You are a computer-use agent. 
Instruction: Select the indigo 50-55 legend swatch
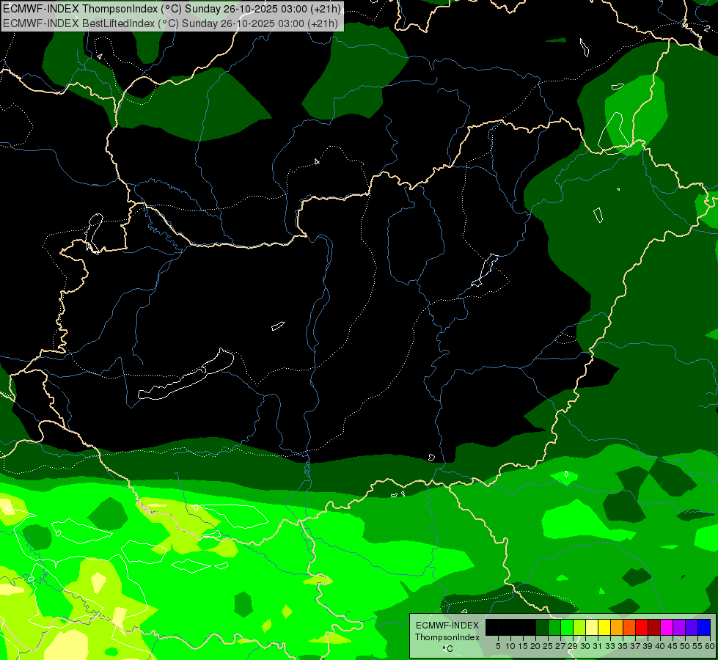tap(692, 627)
